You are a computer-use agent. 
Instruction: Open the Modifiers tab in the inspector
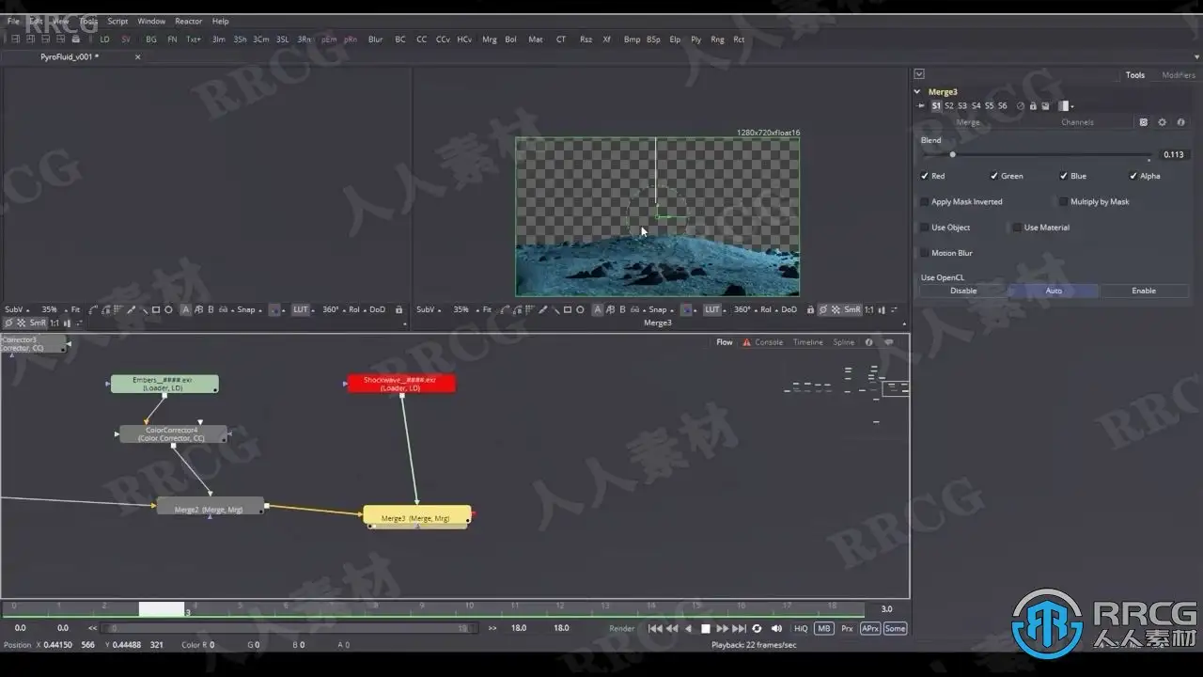point(1179,75)
